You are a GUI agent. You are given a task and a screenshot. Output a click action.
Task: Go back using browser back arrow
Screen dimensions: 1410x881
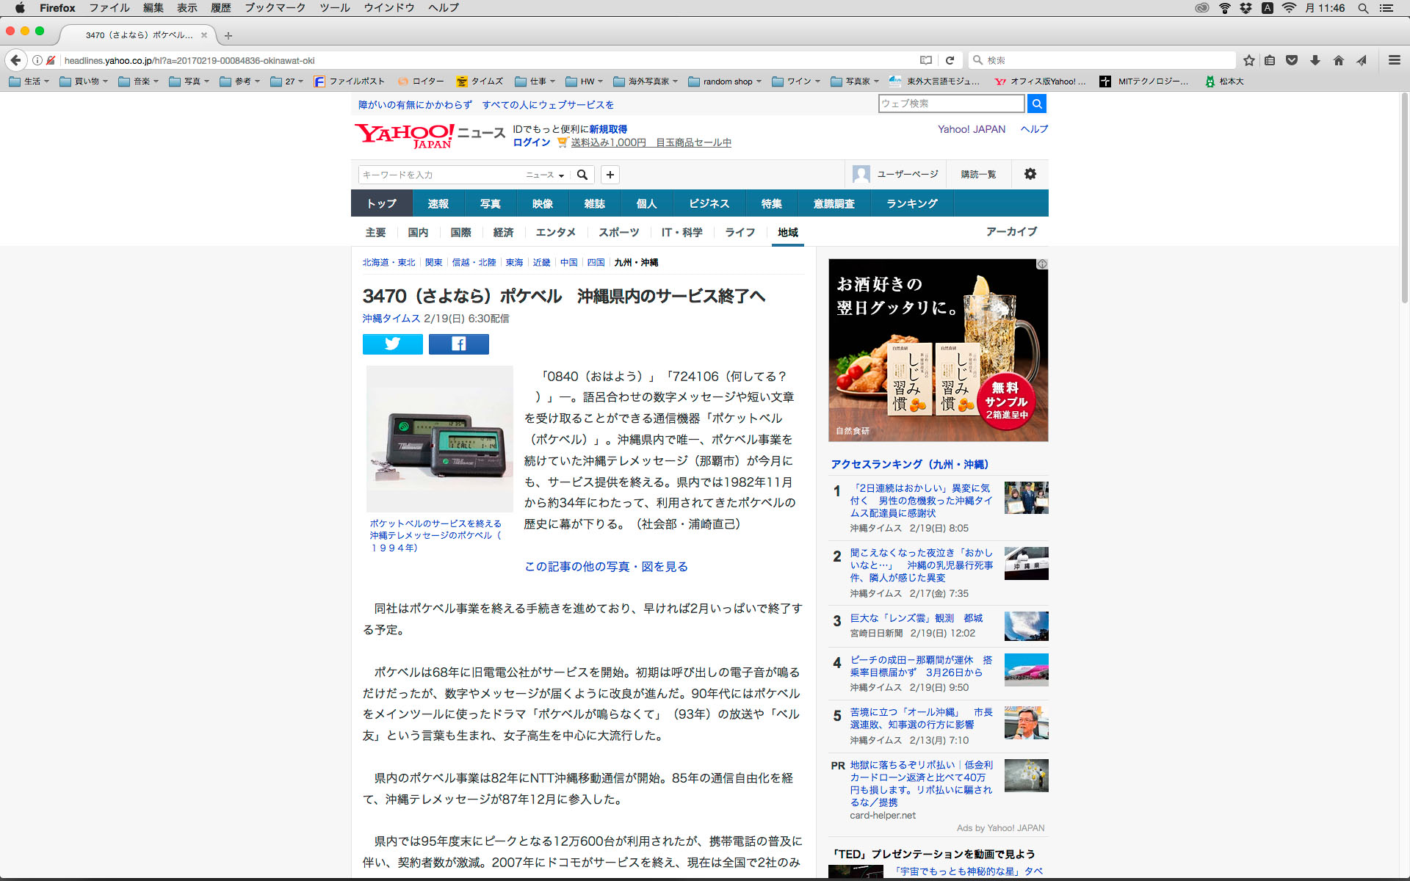tap(15, 60)
